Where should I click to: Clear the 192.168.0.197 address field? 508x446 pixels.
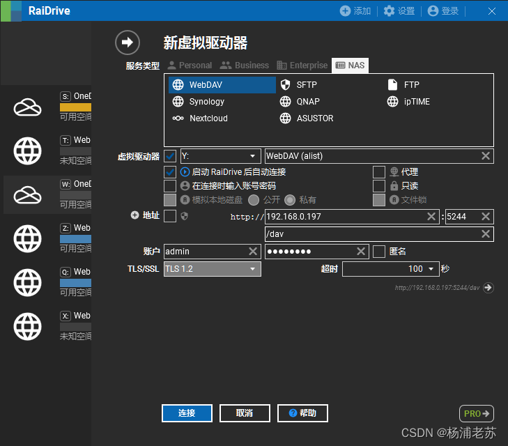[431, 216]
